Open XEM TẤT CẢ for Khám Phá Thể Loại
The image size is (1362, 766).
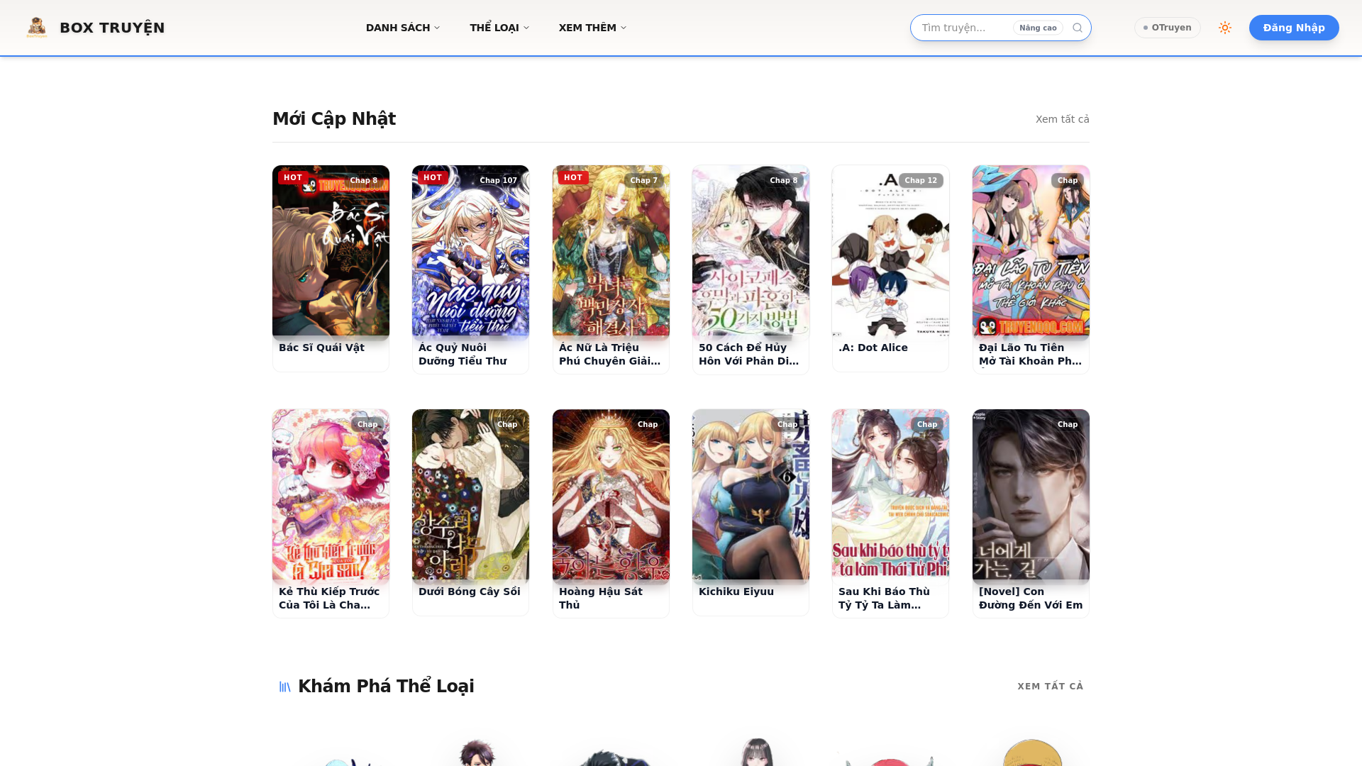[1051, 687]
